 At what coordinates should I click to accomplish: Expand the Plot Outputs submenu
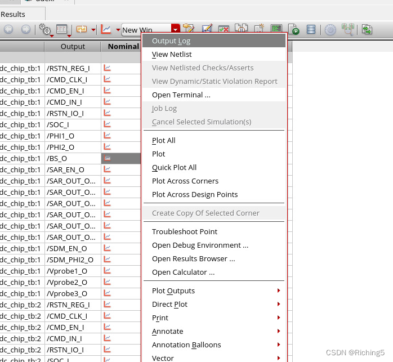[214, 291]
